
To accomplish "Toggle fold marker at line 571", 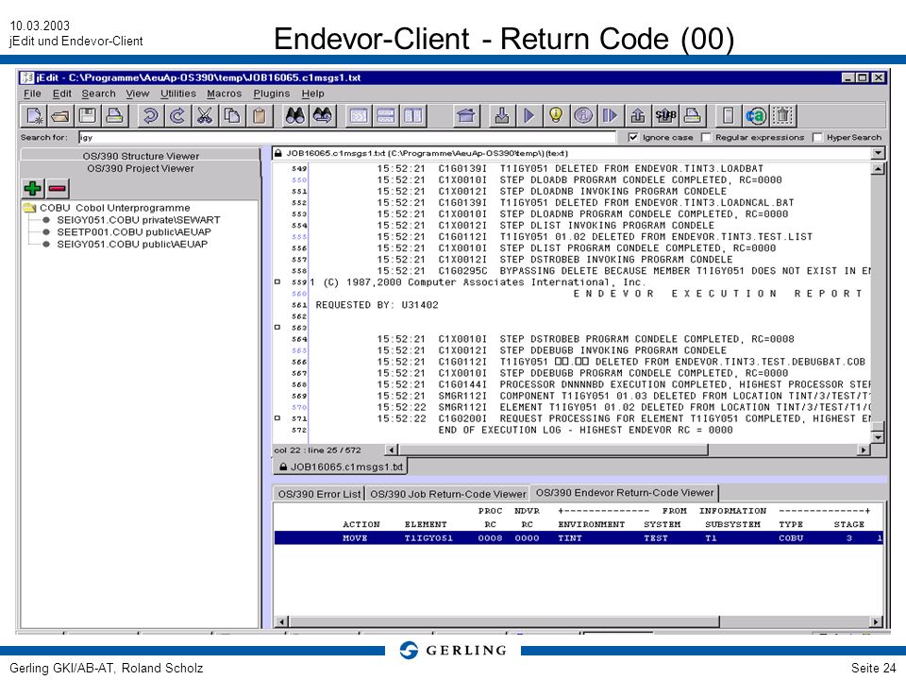I will coord(277,418).
